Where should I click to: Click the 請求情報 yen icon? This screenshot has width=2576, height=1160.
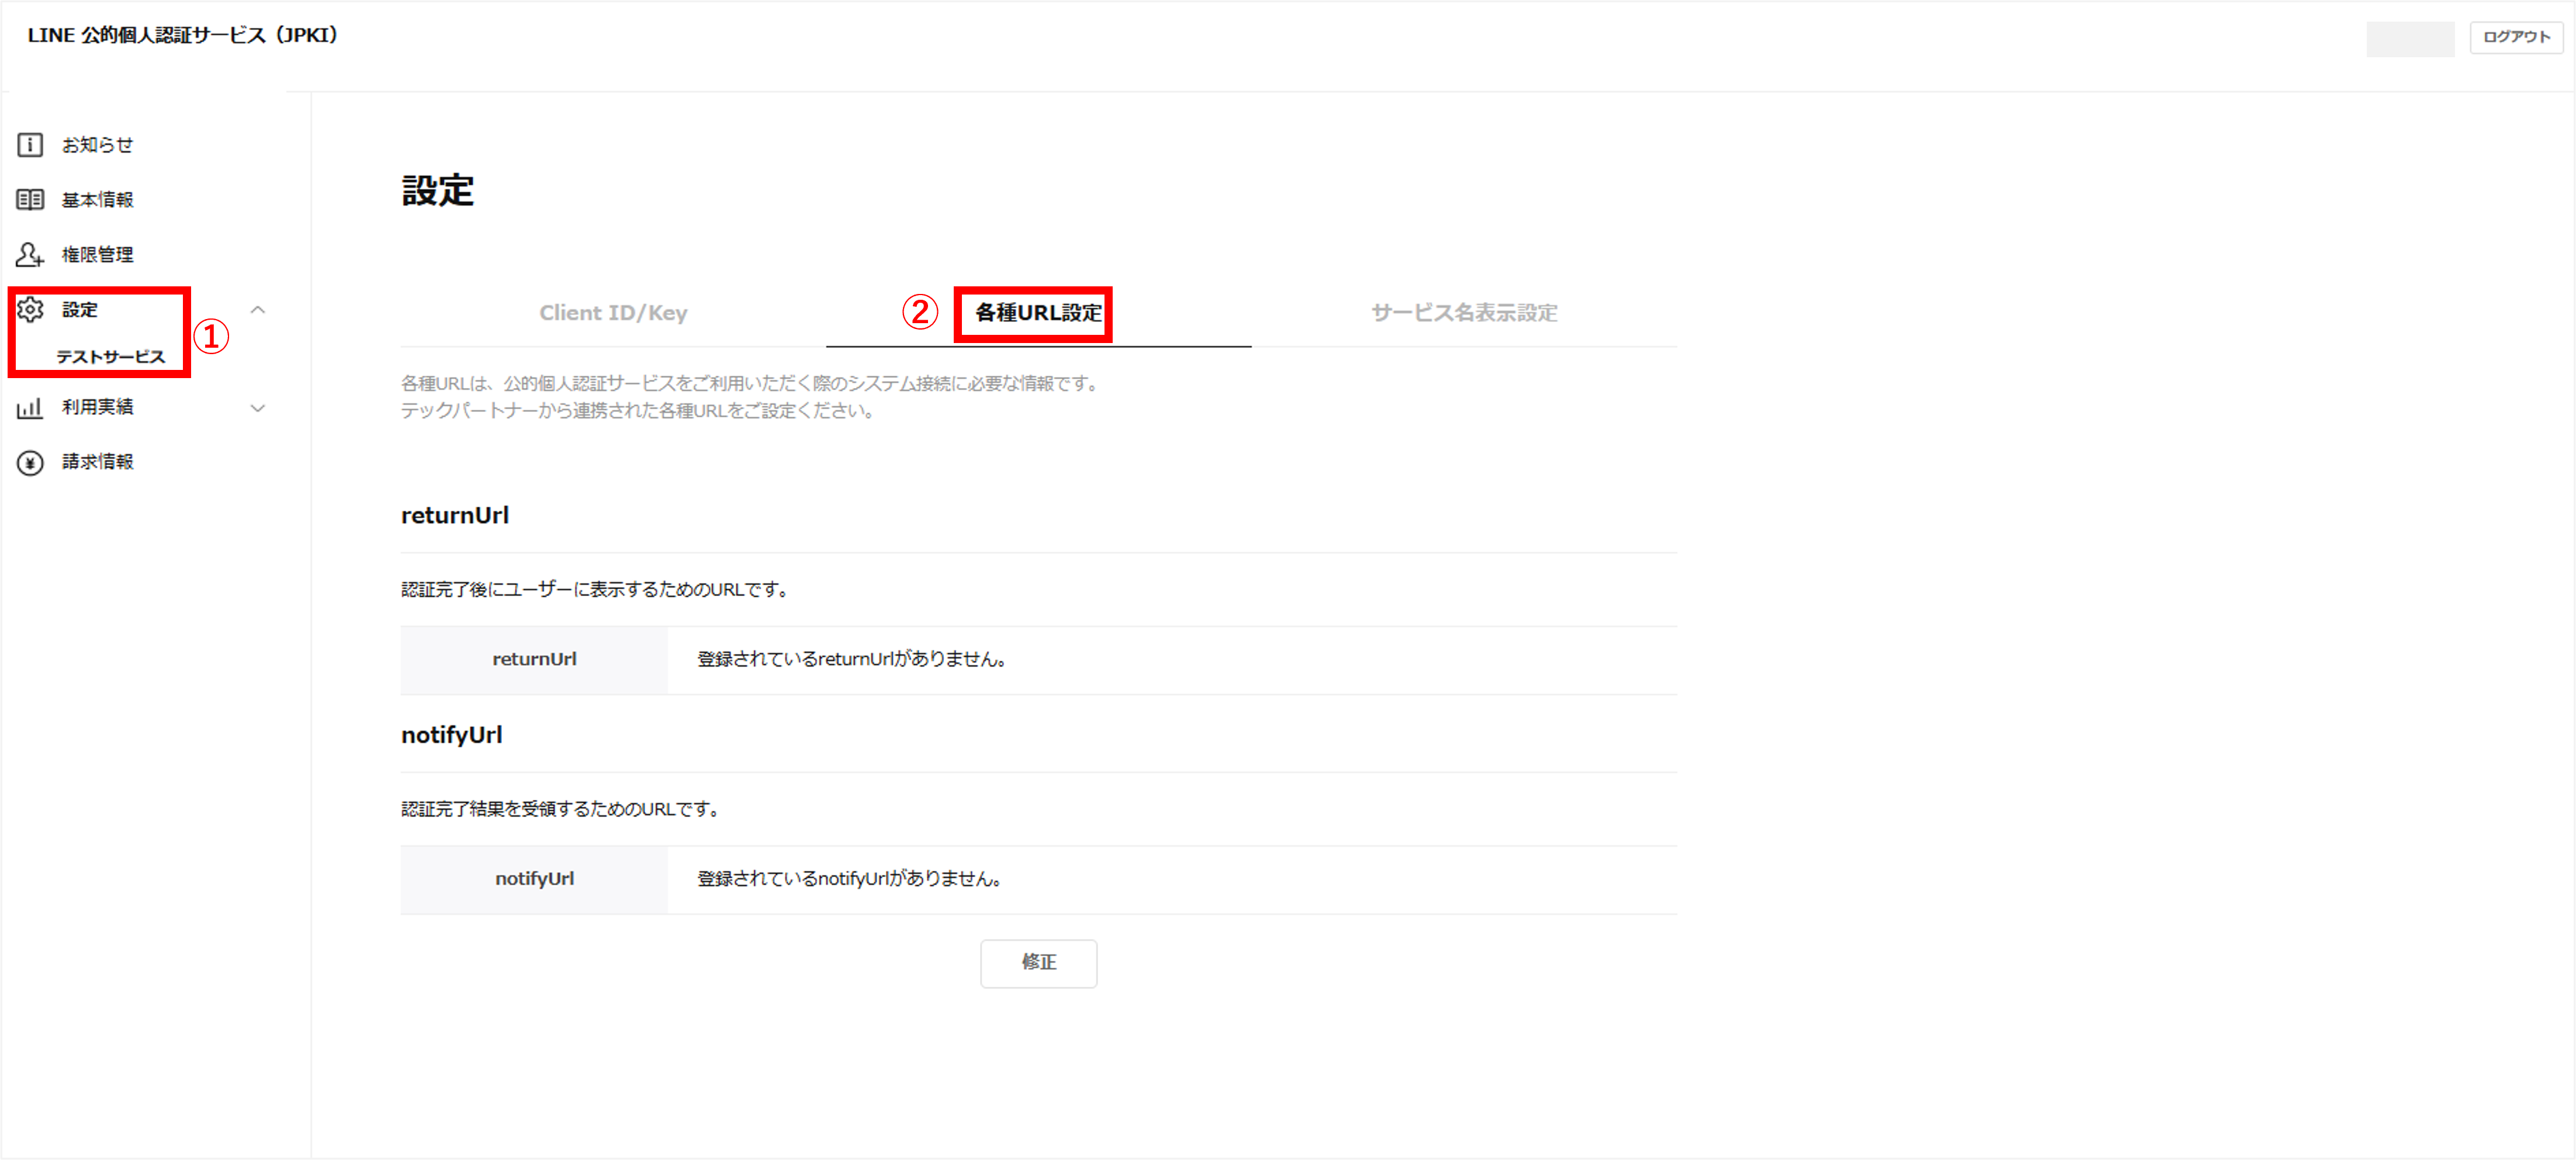30,463
